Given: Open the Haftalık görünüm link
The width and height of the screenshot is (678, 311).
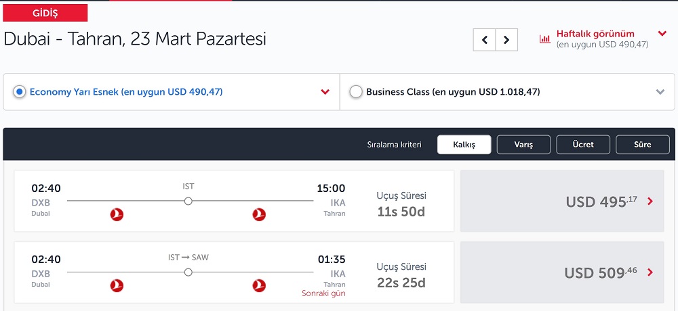Looking at the screenshot, I should [595, 34].
